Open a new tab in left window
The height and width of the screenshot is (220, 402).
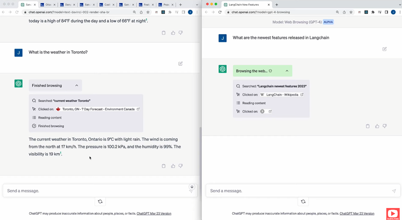tap(180, 4)
